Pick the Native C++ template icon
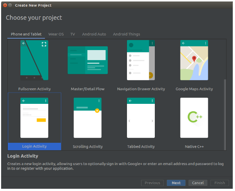The height and width of the screenshot is (191, 235). coord(194,118)
